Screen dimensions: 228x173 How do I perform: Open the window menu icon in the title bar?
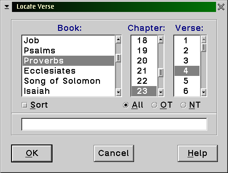pyautogui.click(x=7, y=7)
